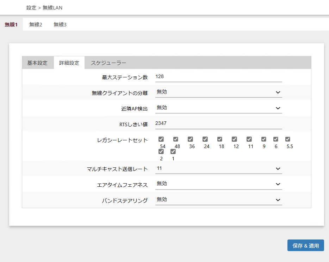
Task: Expand the エアタイムフェアネス dropdown
Action: coord(218,184)
